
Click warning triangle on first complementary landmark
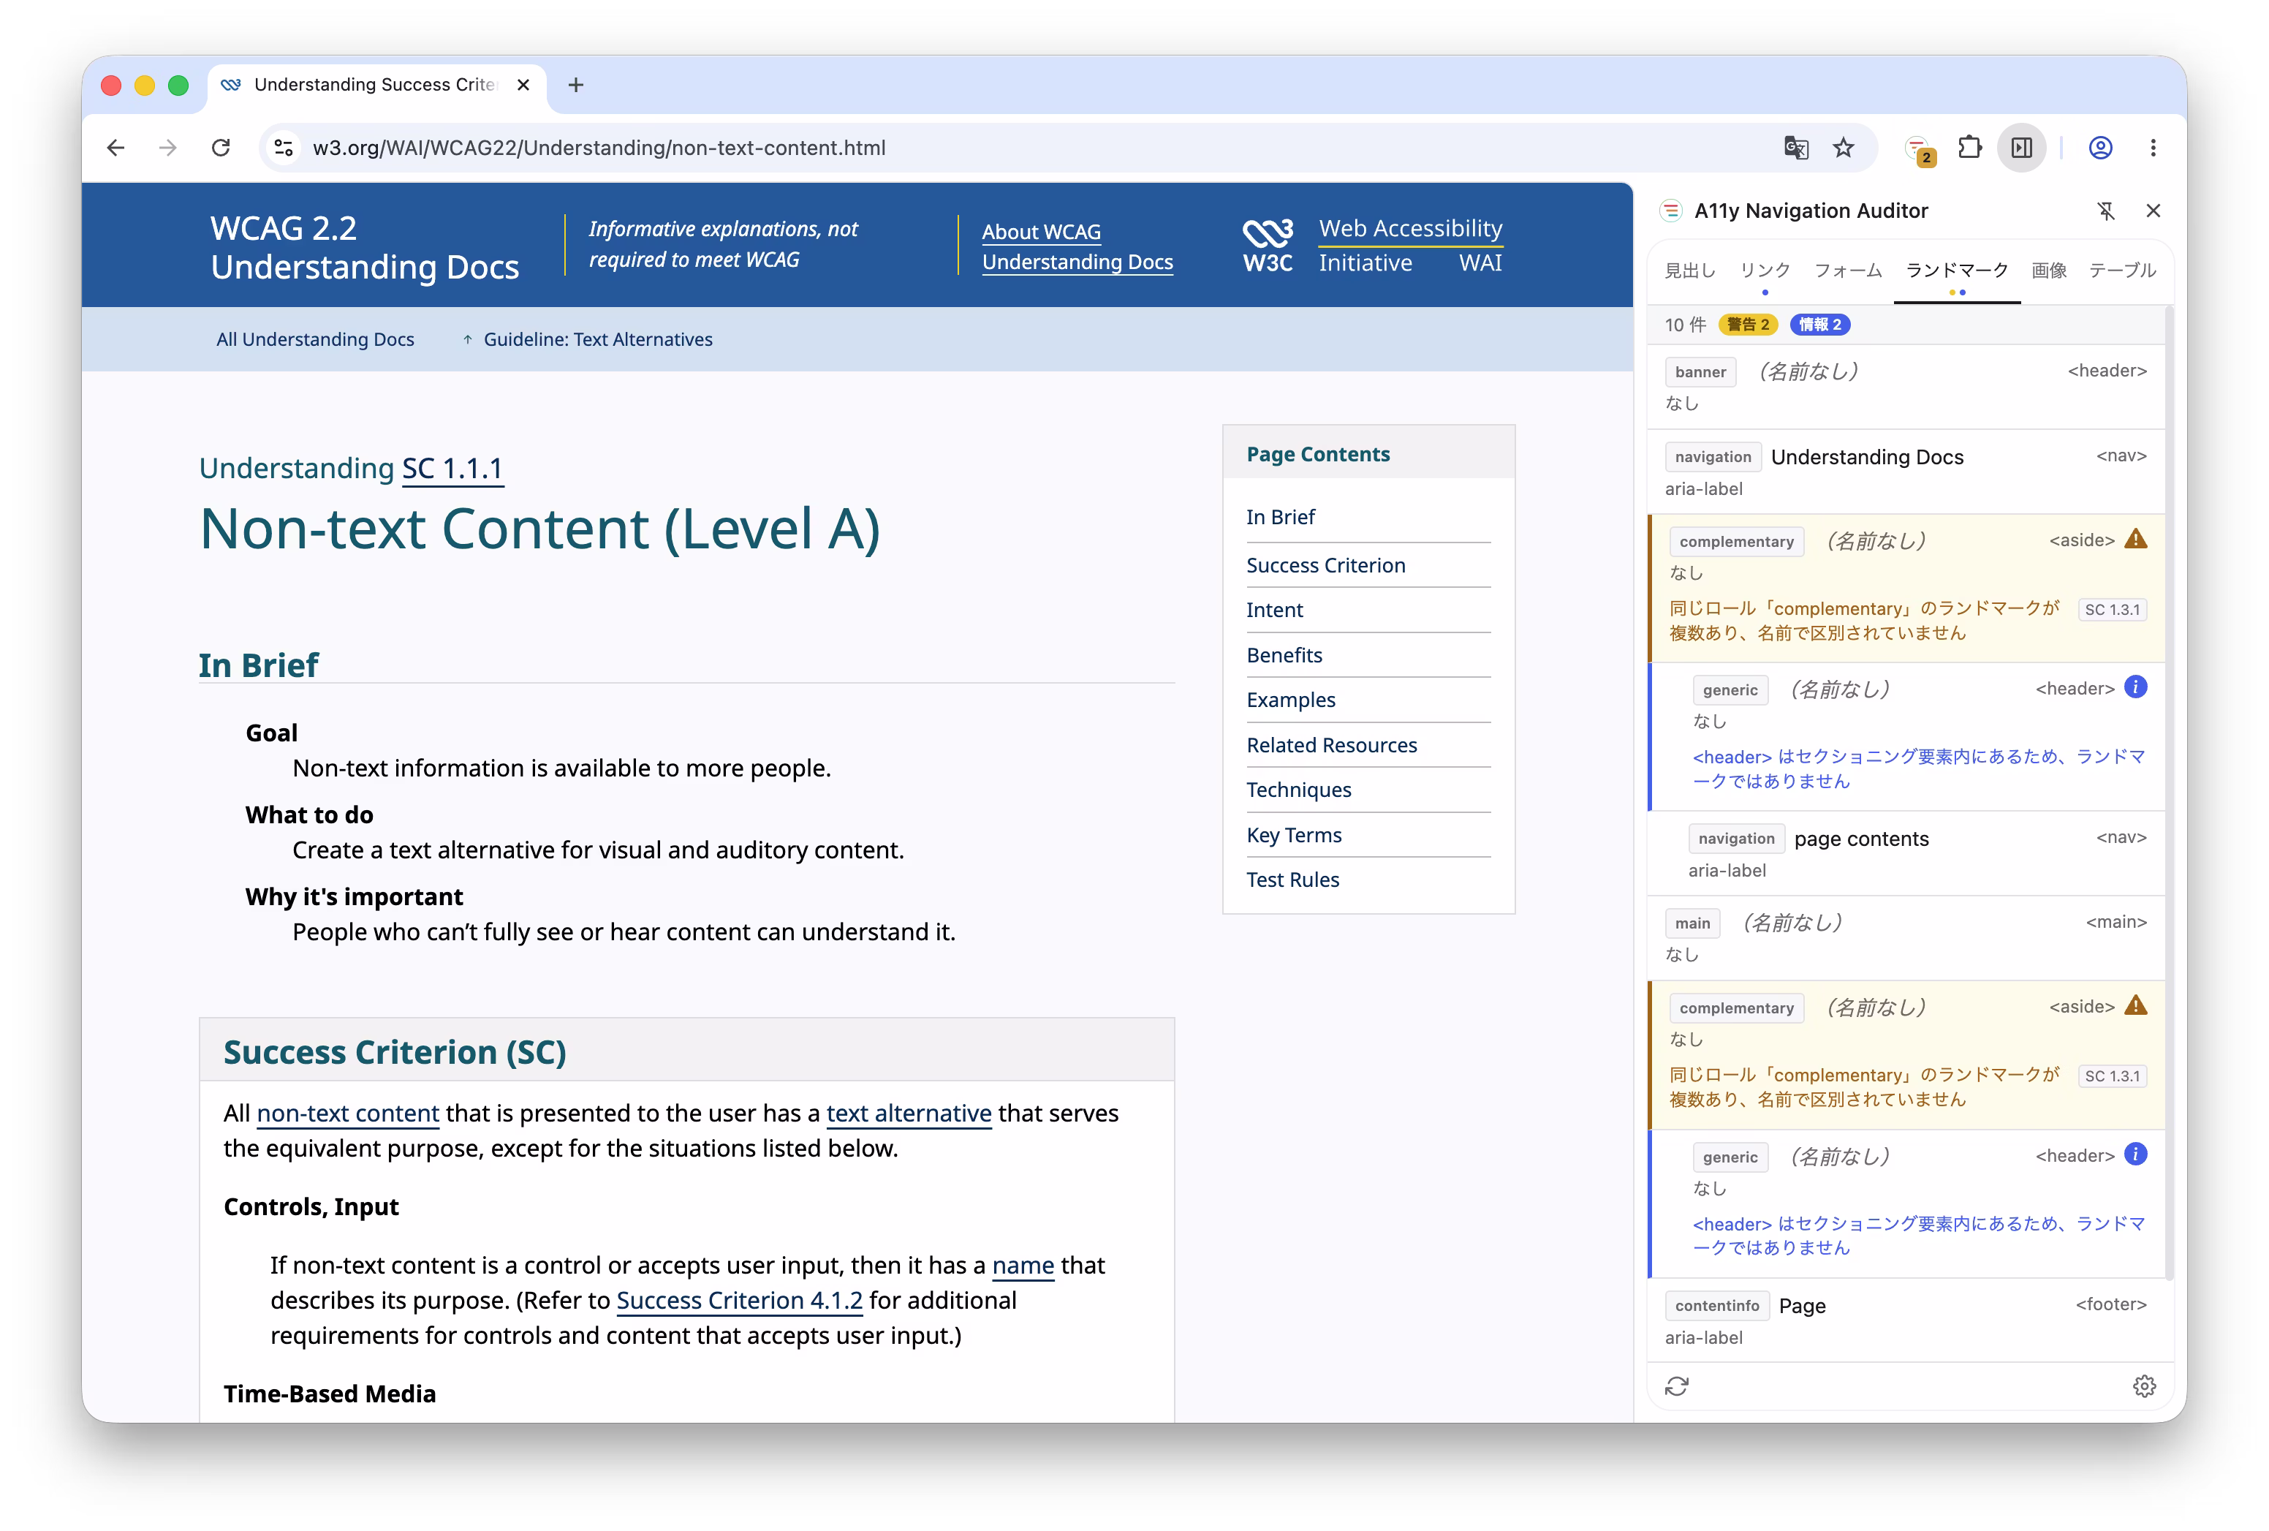click(2135, 539)
